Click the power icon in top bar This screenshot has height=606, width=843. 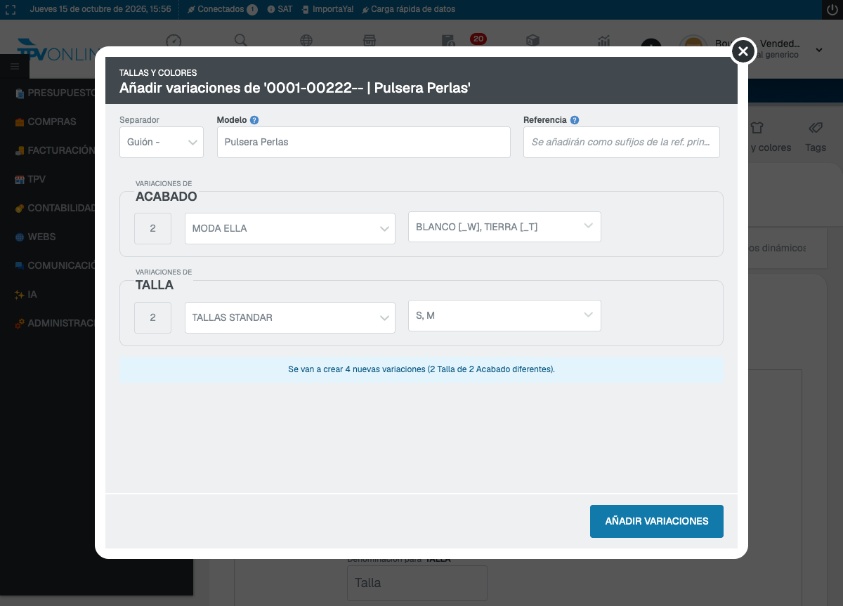coord(832,9)
